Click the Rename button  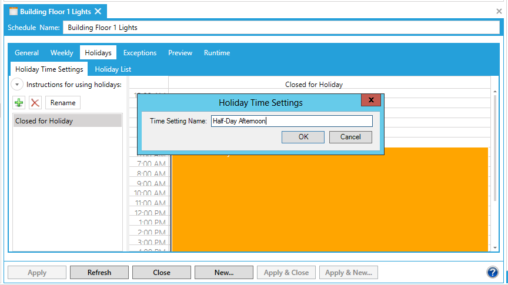point(63,103)
